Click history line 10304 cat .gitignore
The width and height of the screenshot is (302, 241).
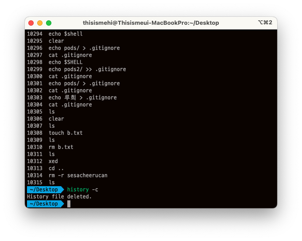click(59, 105)
